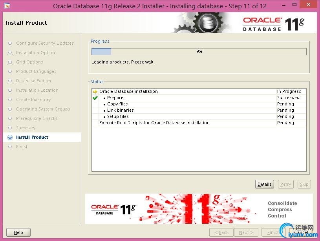Click the Install Product step bullet icon
This screenshot has height=241, width=320.
pyautogui.click(x=10, y=137)
